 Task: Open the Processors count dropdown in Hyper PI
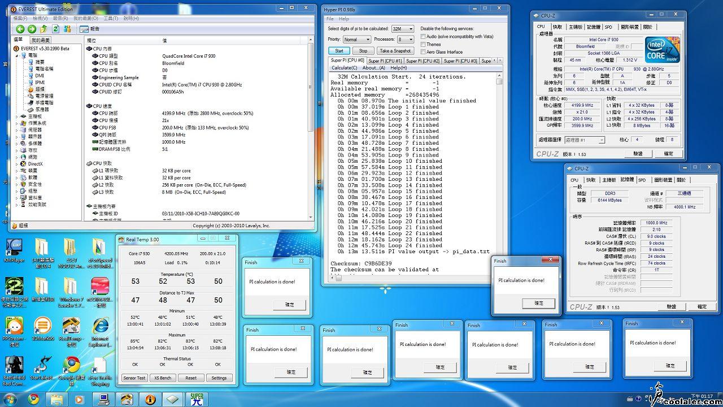pos(405,40)
